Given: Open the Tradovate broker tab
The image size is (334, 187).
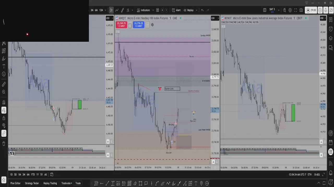Looking at the screenshot, I should (x=66, y=183).
